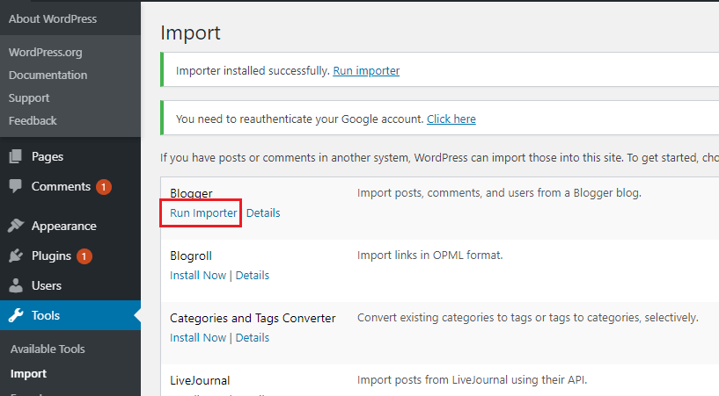
Task: Select Support in the sidebar menu
Action: click(x=29, y=97)
